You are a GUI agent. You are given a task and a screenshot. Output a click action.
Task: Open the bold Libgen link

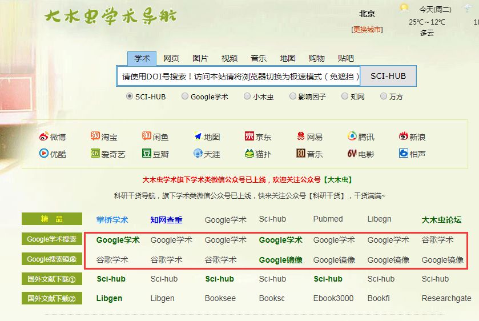pos(109,298)
